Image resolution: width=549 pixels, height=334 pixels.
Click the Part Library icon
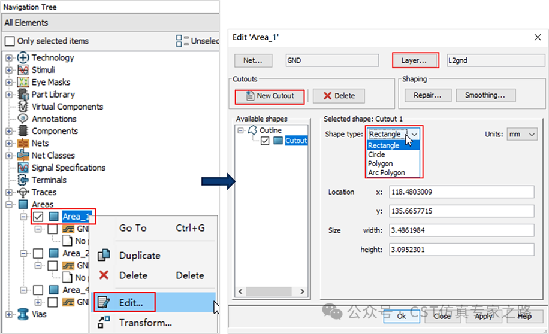[x=23, y=94]
